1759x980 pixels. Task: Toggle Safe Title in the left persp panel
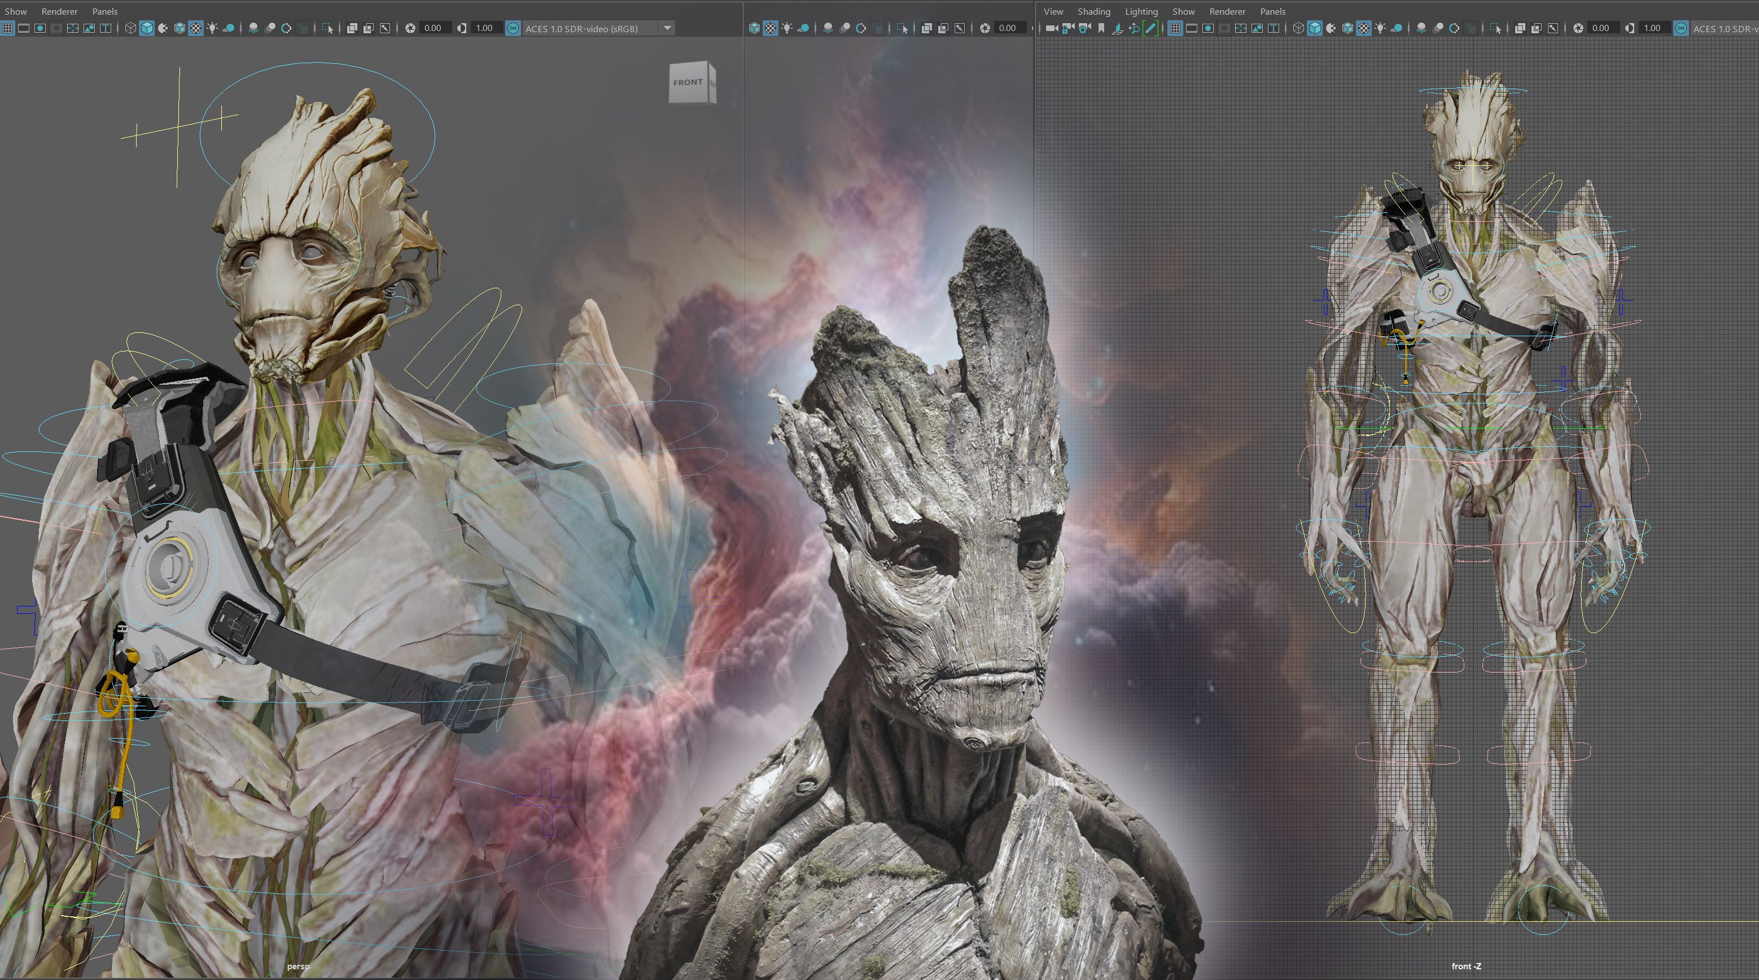point(105,28)
